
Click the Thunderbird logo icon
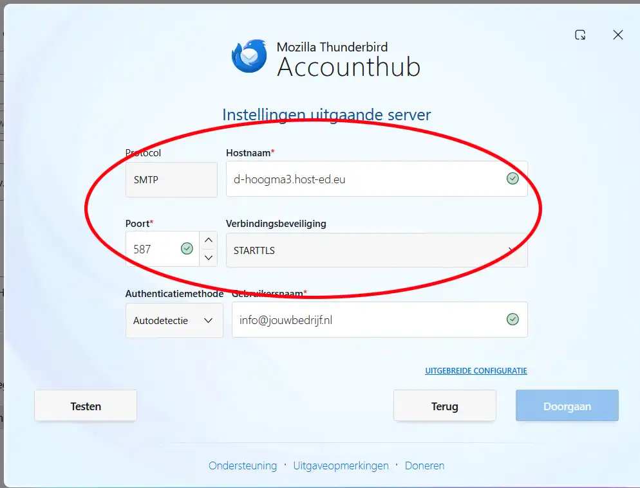[249, 57]
